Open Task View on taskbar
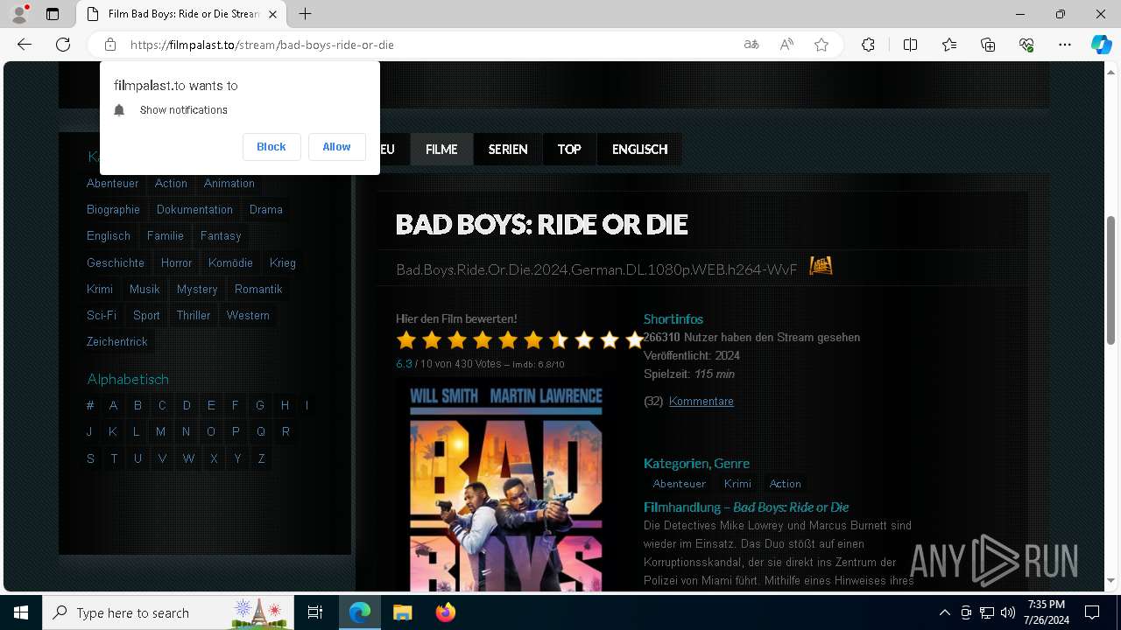The width and height of the screenshot is (1121, 630). pos(315,612)
